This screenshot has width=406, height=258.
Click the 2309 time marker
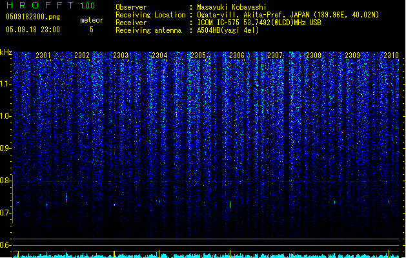(352, 55)
